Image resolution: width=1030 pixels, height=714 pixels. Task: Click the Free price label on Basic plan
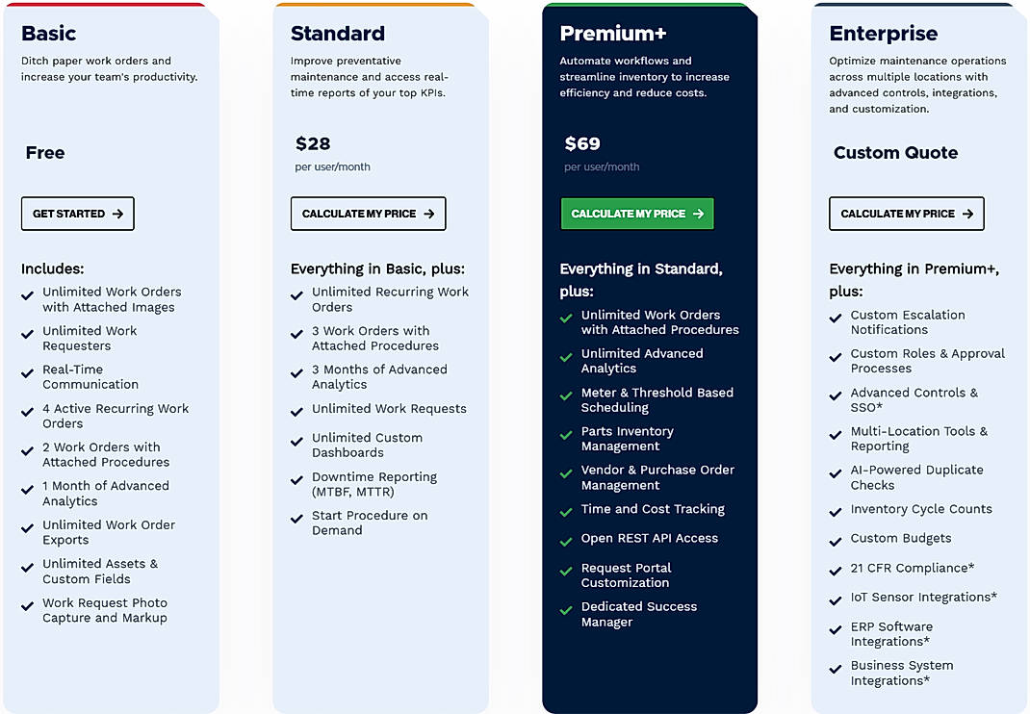pyautogui.click(x=46, y=152)
